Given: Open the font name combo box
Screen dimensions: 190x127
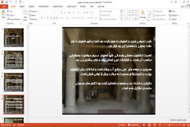Looking at the screenshot, I should (47, 12).
